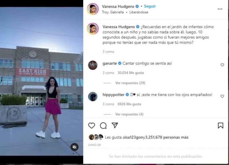Like the ganarte comment heart
The height and width of the screenshot is (165, 229).
222,65
